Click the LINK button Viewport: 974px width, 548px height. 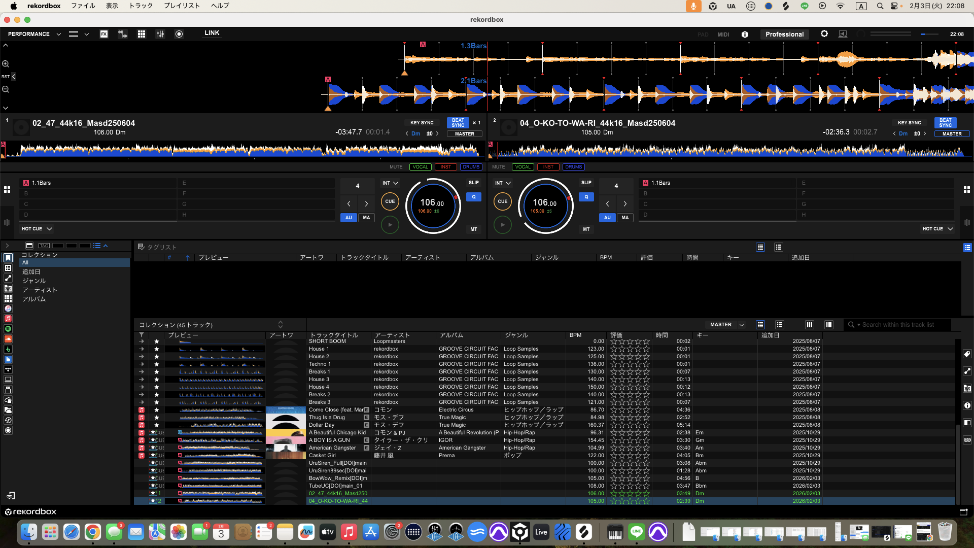[x=212, y=33]
